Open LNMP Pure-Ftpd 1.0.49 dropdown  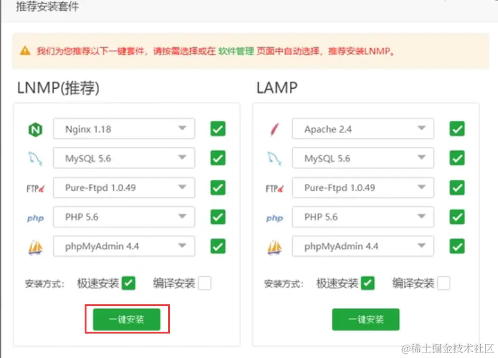point(124,187)
